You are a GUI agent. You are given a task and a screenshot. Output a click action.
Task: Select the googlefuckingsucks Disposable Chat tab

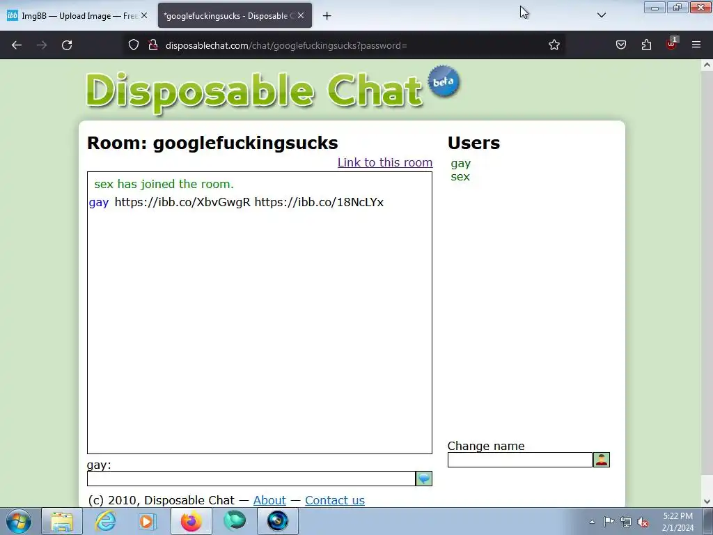pyautogui.click(x=235, y=15)
